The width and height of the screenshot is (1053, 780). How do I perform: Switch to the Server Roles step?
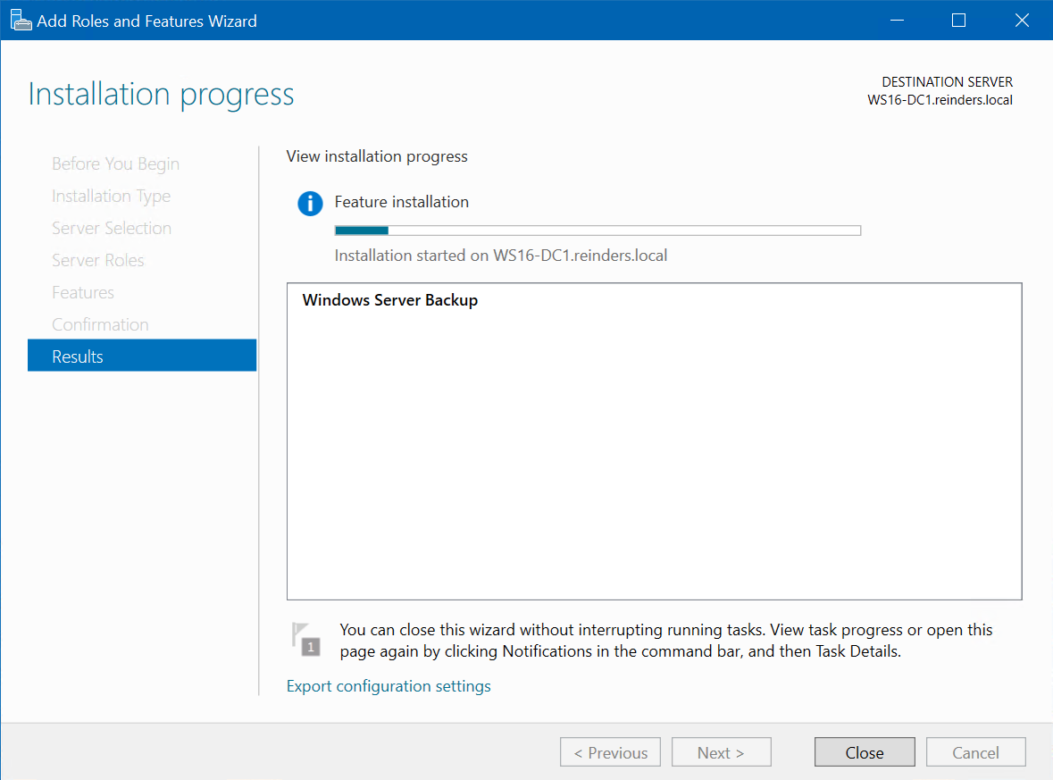[x=98, y=261]
